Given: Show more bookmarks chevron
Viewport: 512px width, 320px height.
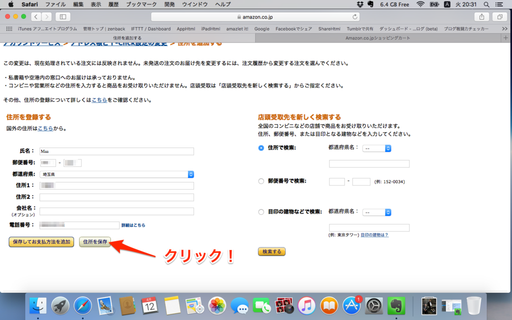Looking at the screenshot, I should (x=505, y=28).
